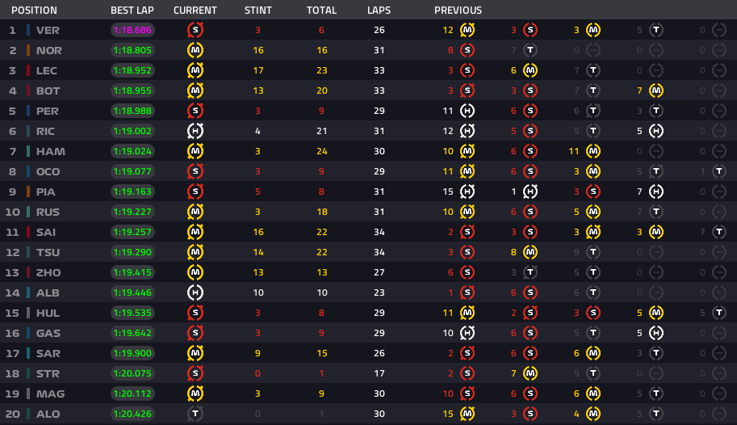This screenshot has width=737, height=425.
Task: Click PIA's first previous hard tyre icon
Action: 467,191
